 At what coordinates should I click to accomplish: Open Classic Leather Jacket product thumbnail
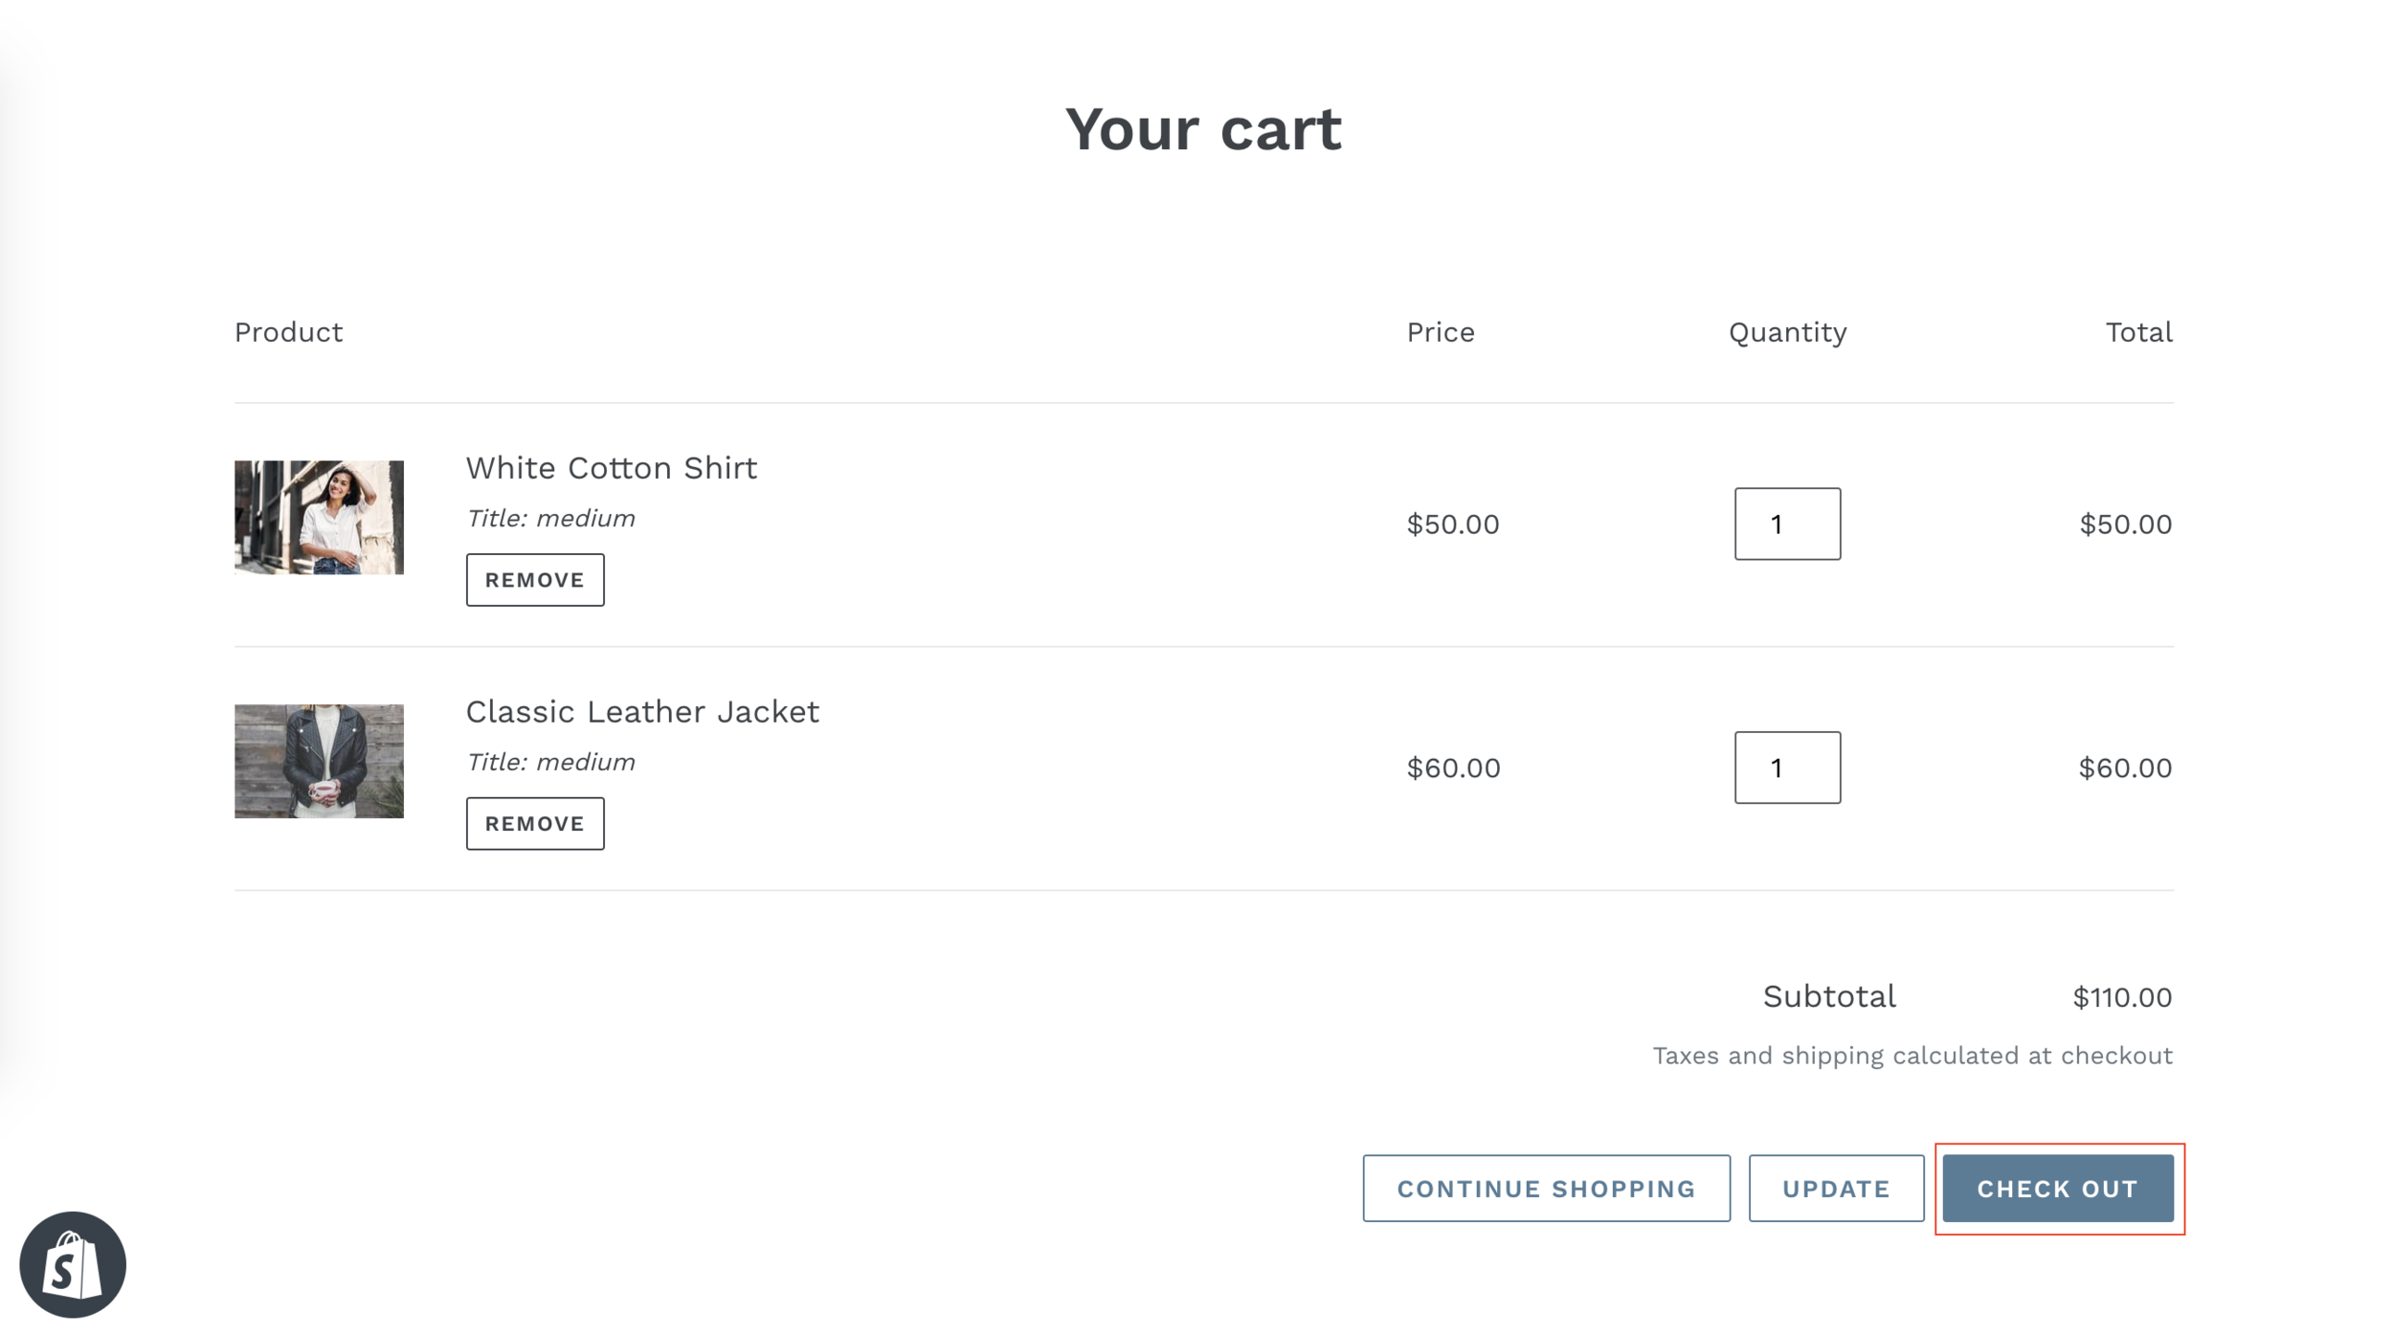pos(319,761)
